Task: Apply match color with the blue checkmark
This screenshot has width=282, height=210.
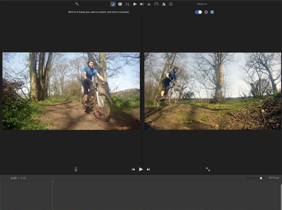Action: click(212, 12)
